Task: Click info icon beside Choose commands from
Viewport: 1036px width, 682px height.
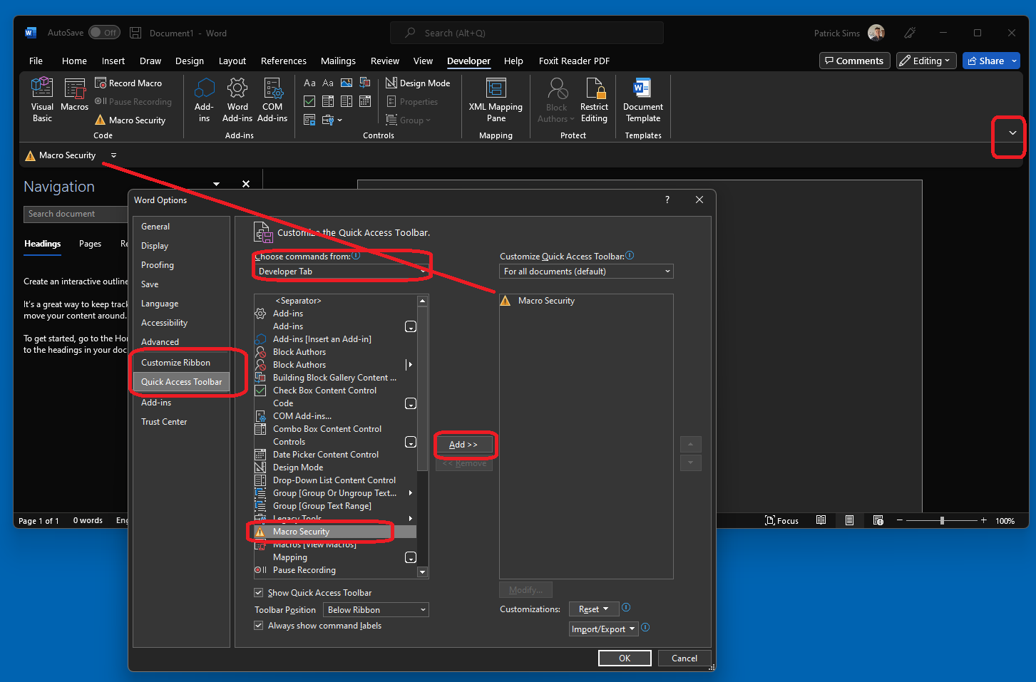Action: click(357, 255)
